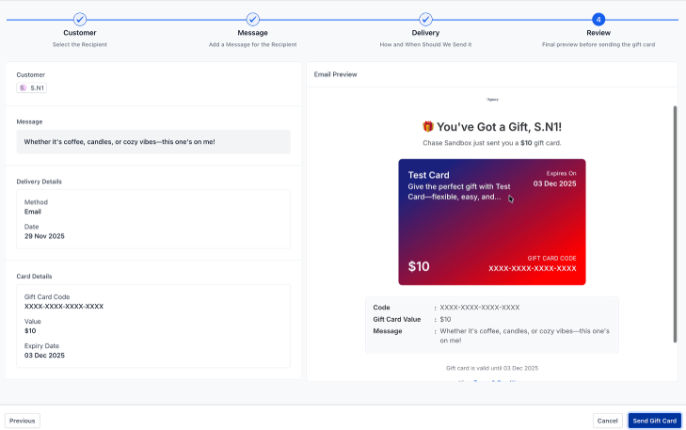Click the Cancel button
Screen dimensions: 686x430
pos(607,421)
